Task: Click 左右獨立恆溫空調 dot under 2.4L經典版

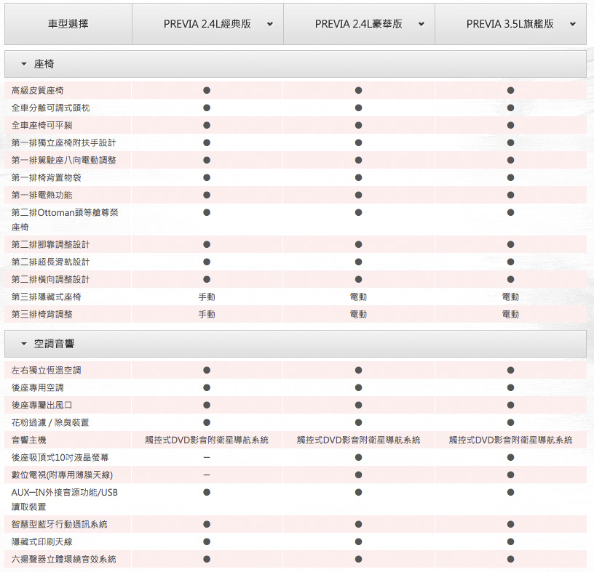Action: click(x=207, y=370)
